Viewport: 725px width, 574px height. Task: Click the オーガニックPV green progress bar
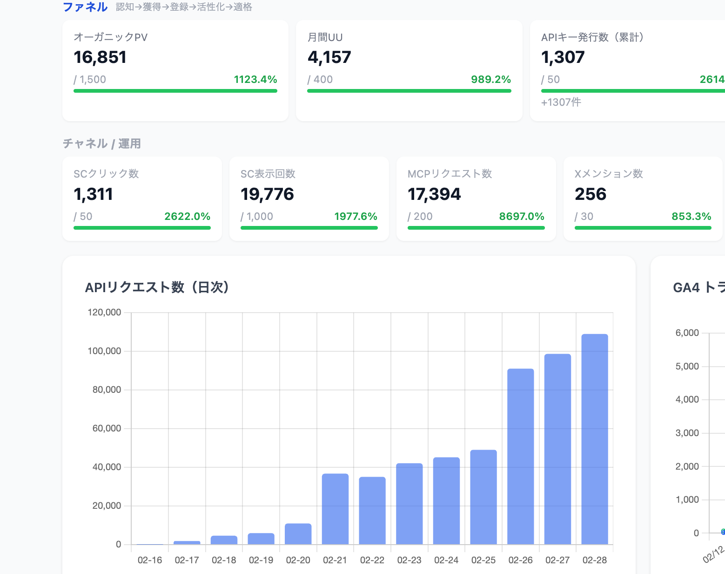coord(175,91)
